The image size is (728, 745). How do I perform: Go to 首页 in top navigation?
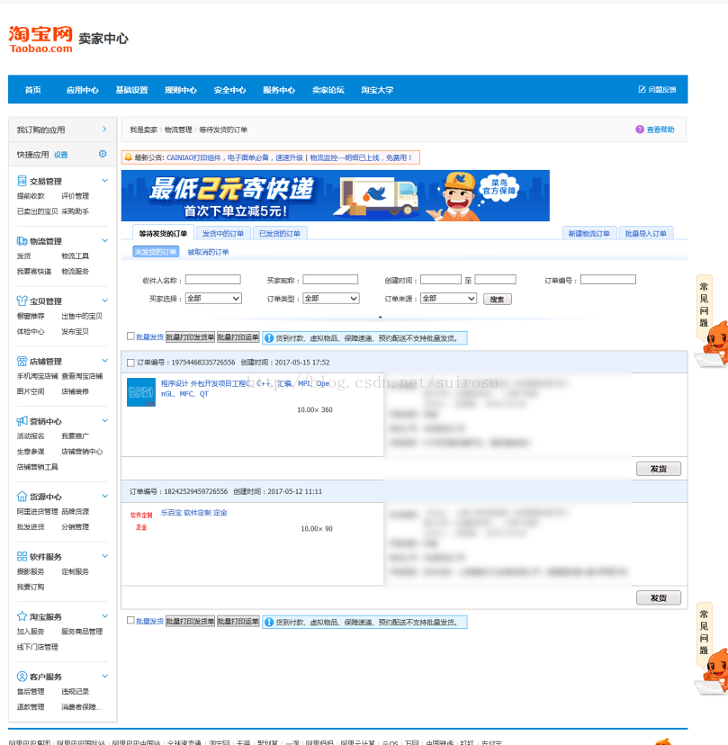click(x=32, y=90)
